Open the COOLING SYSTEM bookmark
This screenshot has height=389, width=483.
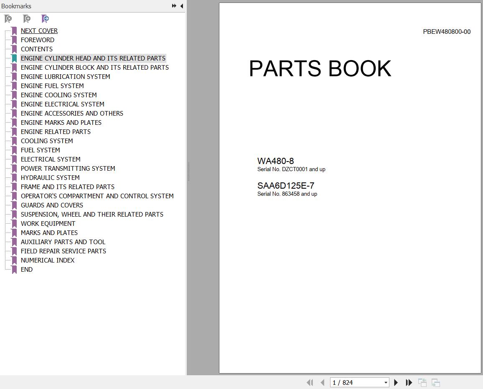[47, 141]
